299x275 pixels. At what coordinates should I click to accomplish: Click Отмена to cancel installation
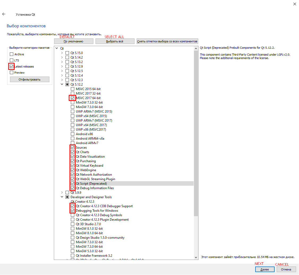click(286, 269)
